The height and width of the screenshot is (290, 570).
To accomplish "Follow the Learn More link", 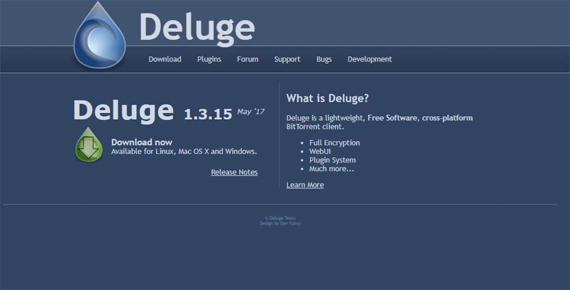I will (305, 185).
